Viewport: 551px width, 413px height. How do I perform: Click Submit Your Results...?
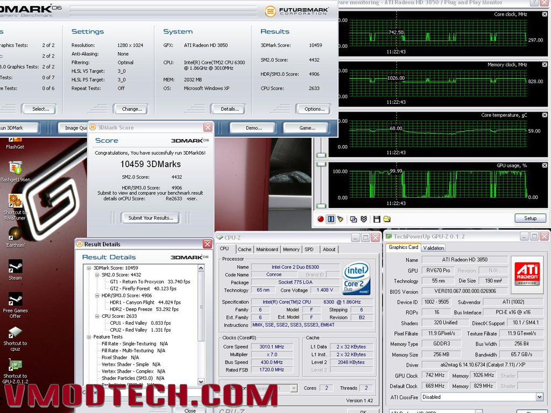click(151, 218)
